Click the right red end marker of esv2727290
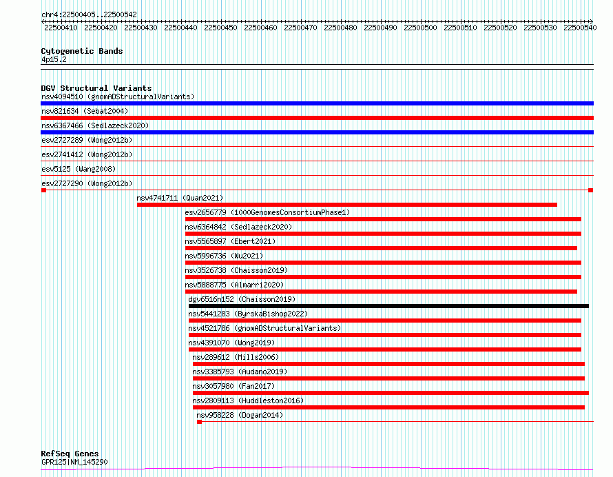The image size is (613, 477). point(591,190)
